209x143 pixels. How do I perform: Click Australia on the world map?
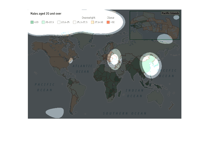point(155,97)
